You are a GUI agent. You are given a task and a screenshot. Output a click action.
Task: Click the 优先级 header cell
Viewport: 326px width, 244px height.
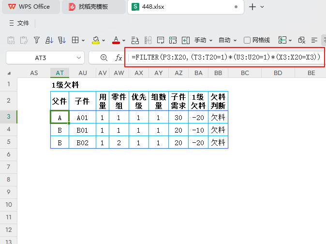(139, 101)
